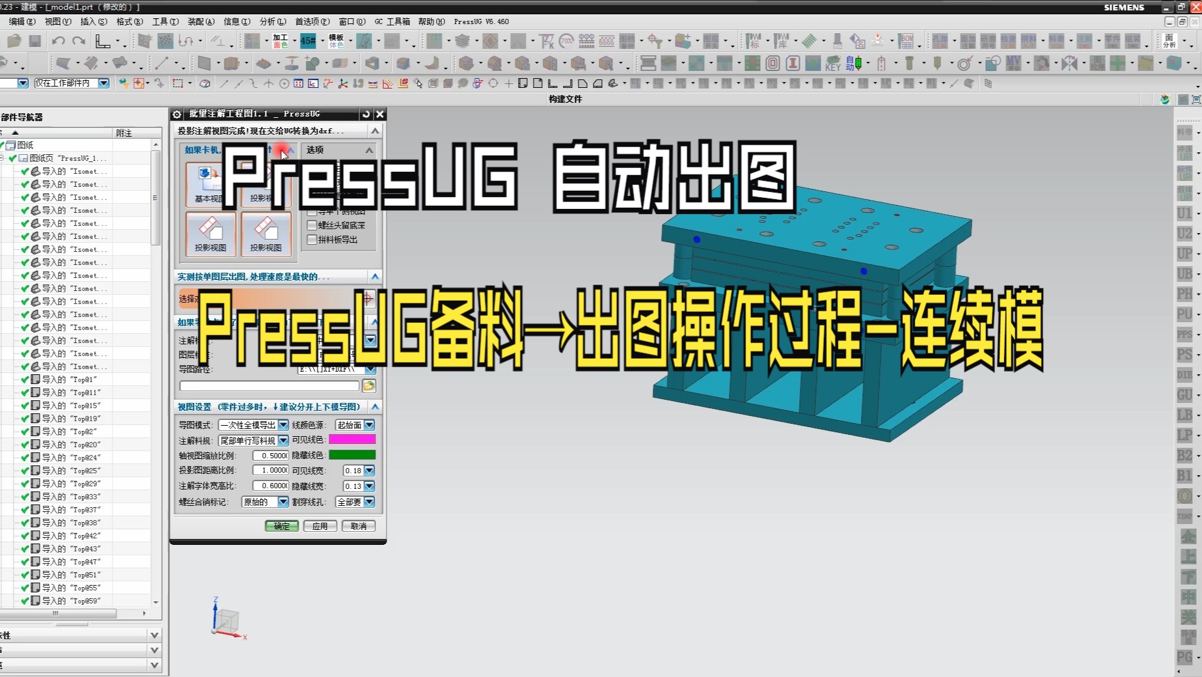This screenshot has height=677, width=1202.
Task: Open the 编辑 menu
Action: [22, 21]
